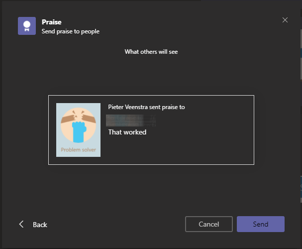Viewport: 302px width, 249px height.
Task: Click the Back label
Action: pos(40,225)
